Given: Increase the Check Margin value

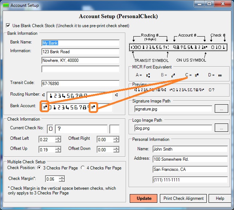Looking at the screenshot, I should (x=62, y=177).
